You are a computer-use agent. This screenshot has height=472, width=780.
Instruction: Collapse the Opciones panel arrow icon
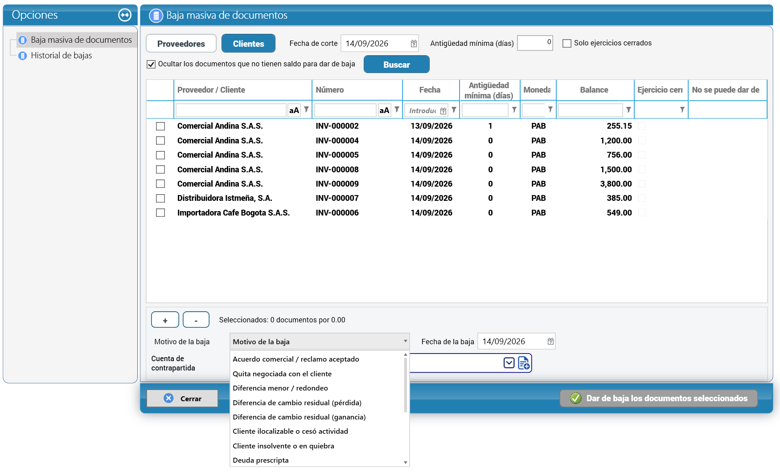tap(125, 15)
